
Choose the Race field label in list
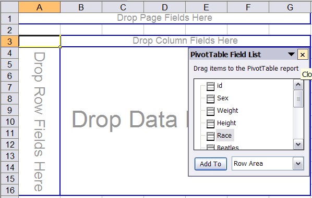click(x=224, y=136)
